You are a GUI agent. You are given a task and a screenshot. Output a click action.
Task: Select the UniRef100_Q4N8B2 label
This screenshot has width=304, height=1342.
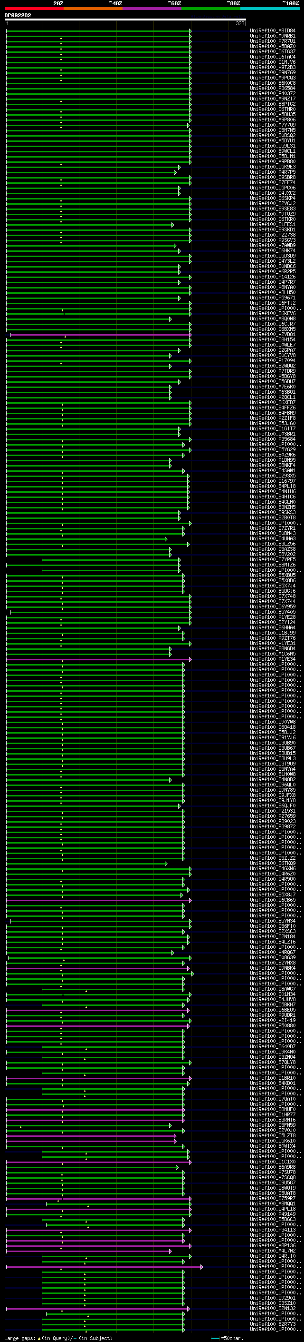click(273, 780)
